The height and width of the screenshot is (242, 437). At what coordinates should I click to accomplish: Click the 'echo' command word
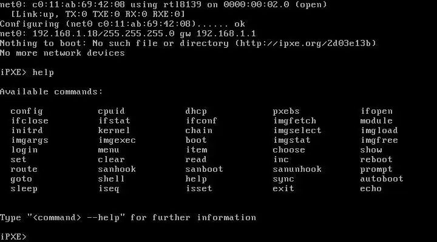(x=371, y=188)
